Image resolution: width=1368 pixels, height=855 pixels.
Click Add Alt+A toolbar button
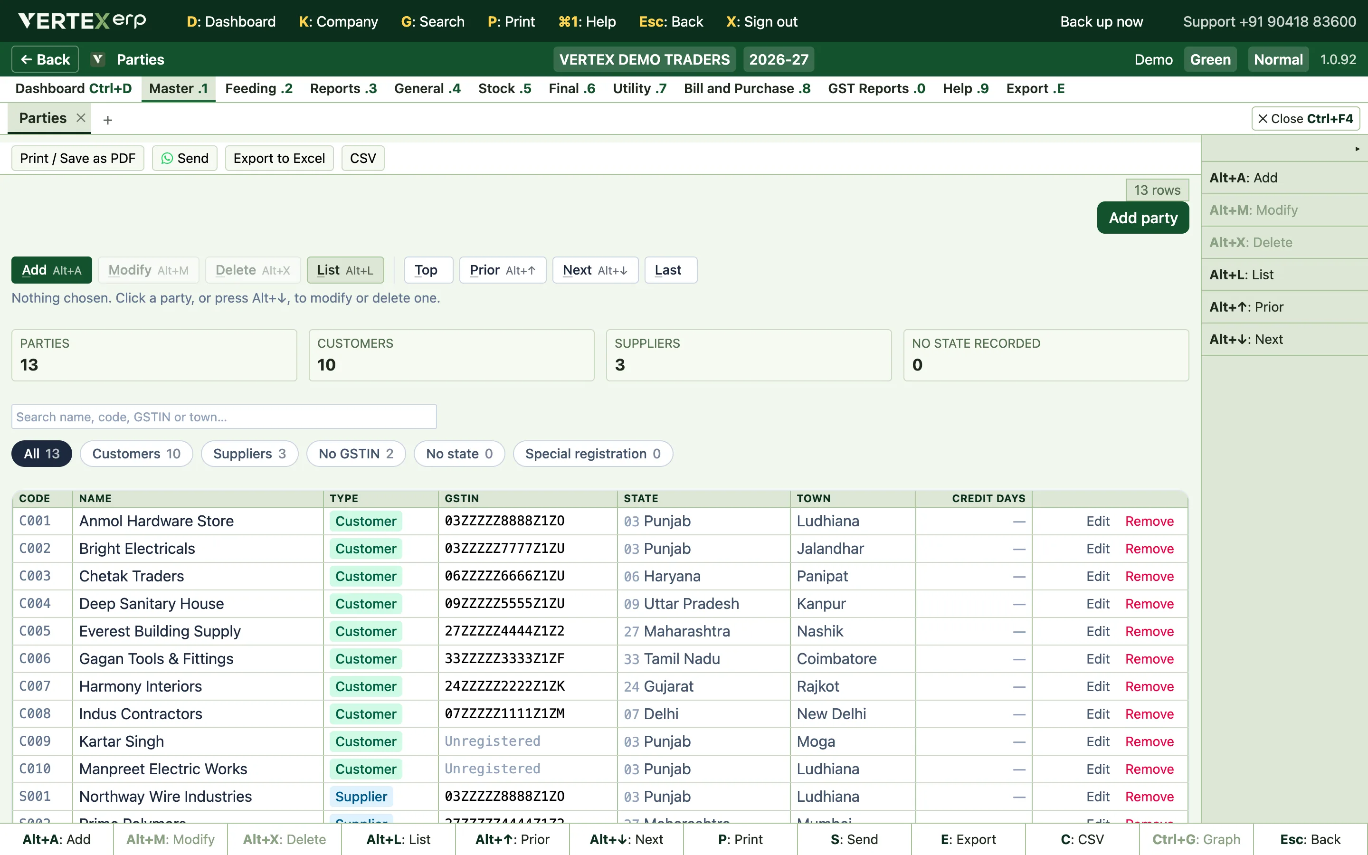[x=51, y=270]
